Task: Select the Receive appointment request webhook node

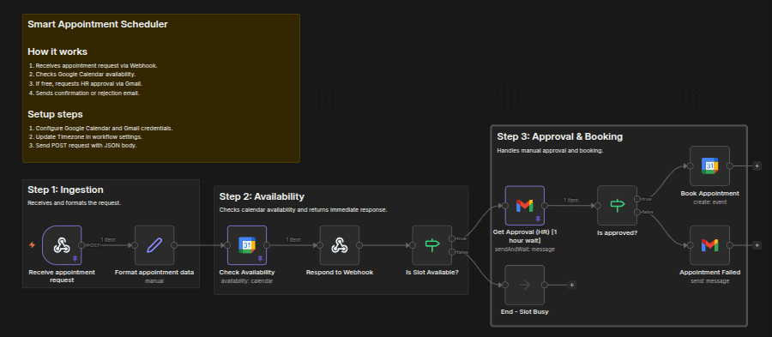Action: (62, 245)
